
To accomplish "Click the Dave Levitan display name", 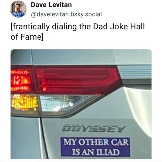I will point(51,5).
